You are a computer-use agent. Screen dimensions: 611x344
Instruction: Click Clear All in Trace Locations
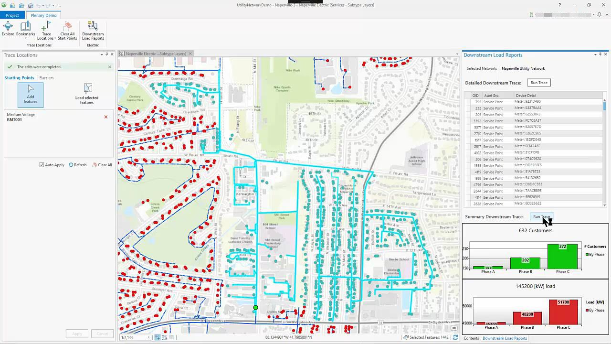click(102, 165)
